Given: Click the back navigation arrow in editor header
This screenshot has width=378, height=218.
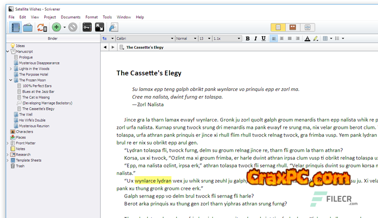Looking at the screenshot, I should (x=105, y=47).
